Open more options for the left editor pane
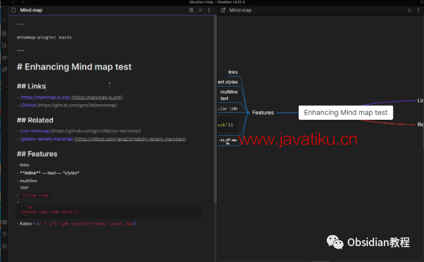Image resolution: width=424 pixels, height=262 pixels. 209,10
